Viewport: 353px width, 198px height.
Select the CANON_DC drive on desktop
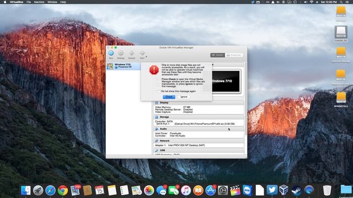coord(341,34)
